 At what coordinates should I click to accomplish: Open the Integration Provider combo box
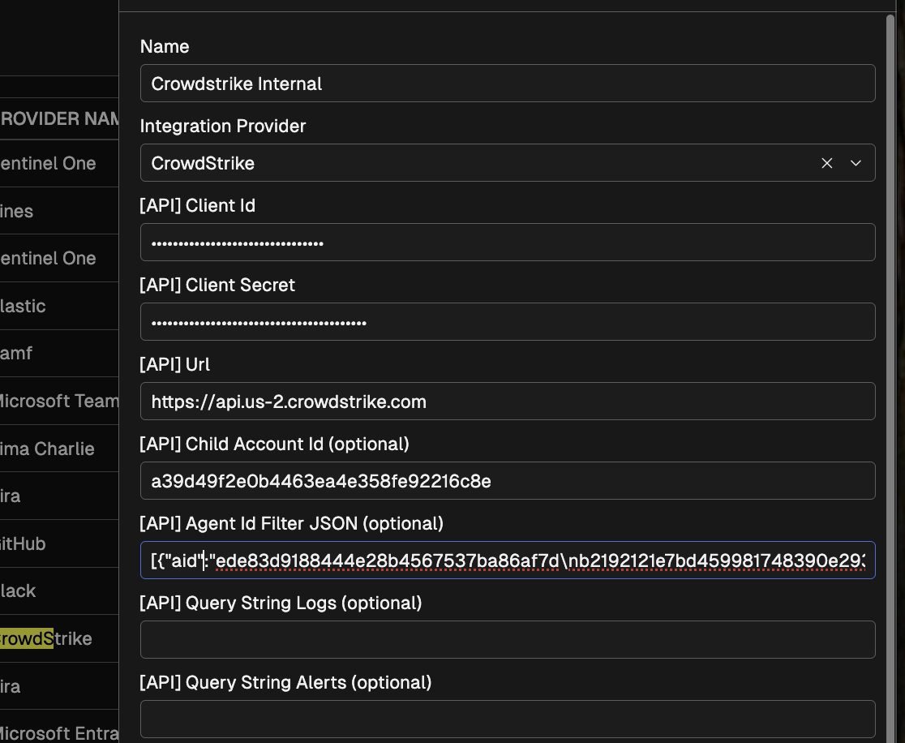[x=508, y=163]
